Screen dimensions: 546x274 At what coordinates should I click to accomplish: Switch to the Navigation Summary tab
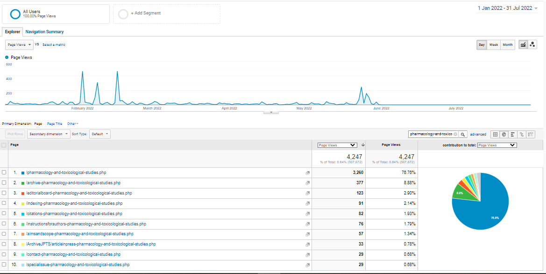[44, 32]
